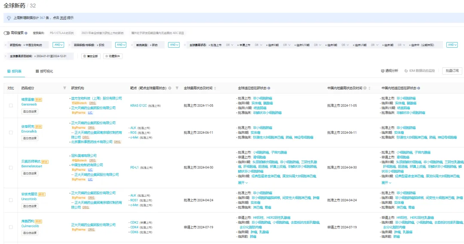The height and width of the screenshot is (244, 464).
Task: Sort by 全球最高状态及时间 column sort arrows
Action: point(215,88)
